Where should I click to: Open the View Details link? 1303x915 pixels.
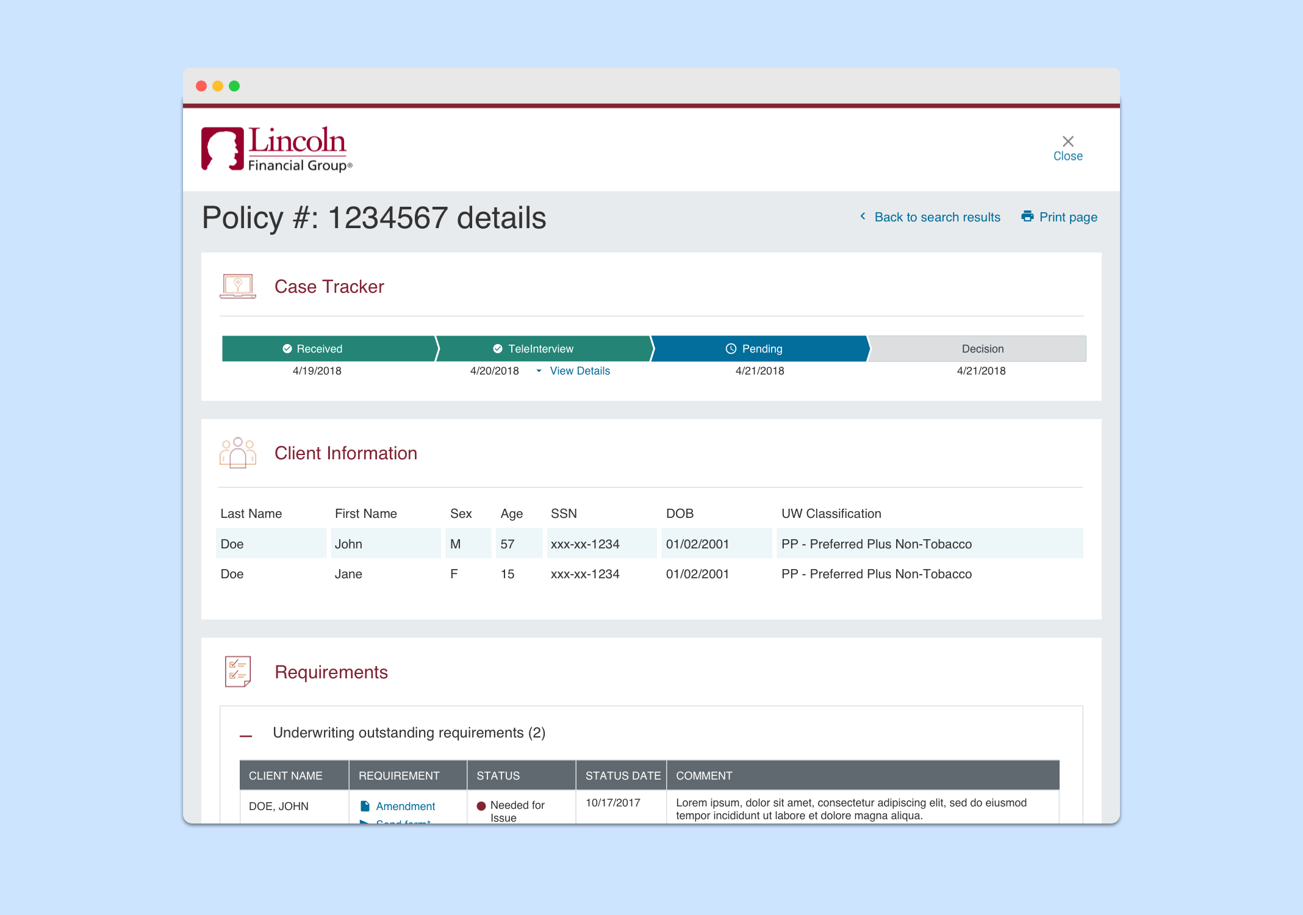click(x=580, y=371)
